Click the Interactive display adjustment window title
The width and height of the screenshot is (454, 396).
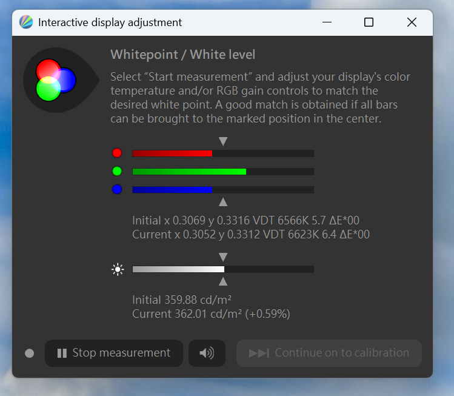[110, 22]
